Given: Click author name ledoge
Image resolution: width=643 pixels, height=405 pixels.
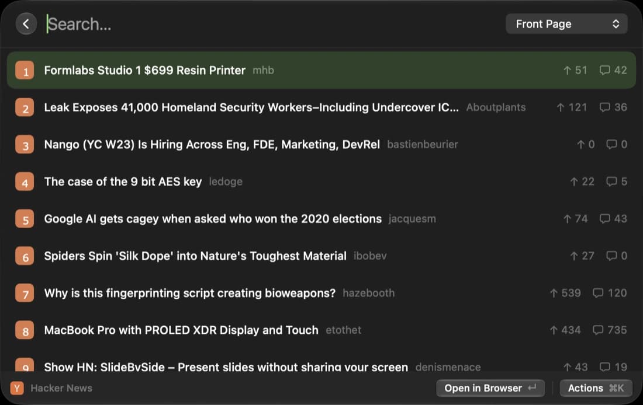Looking at the screenshot, I should pyautogui.click(x=226, y=182).
